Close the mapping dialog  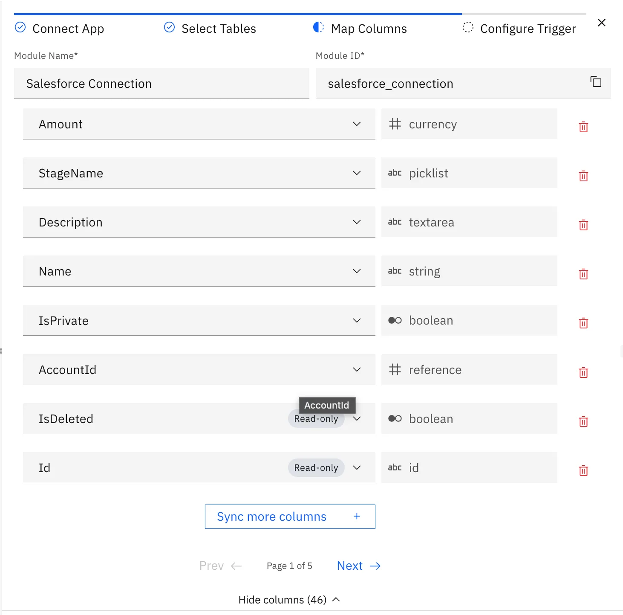[x=602, y=23]
